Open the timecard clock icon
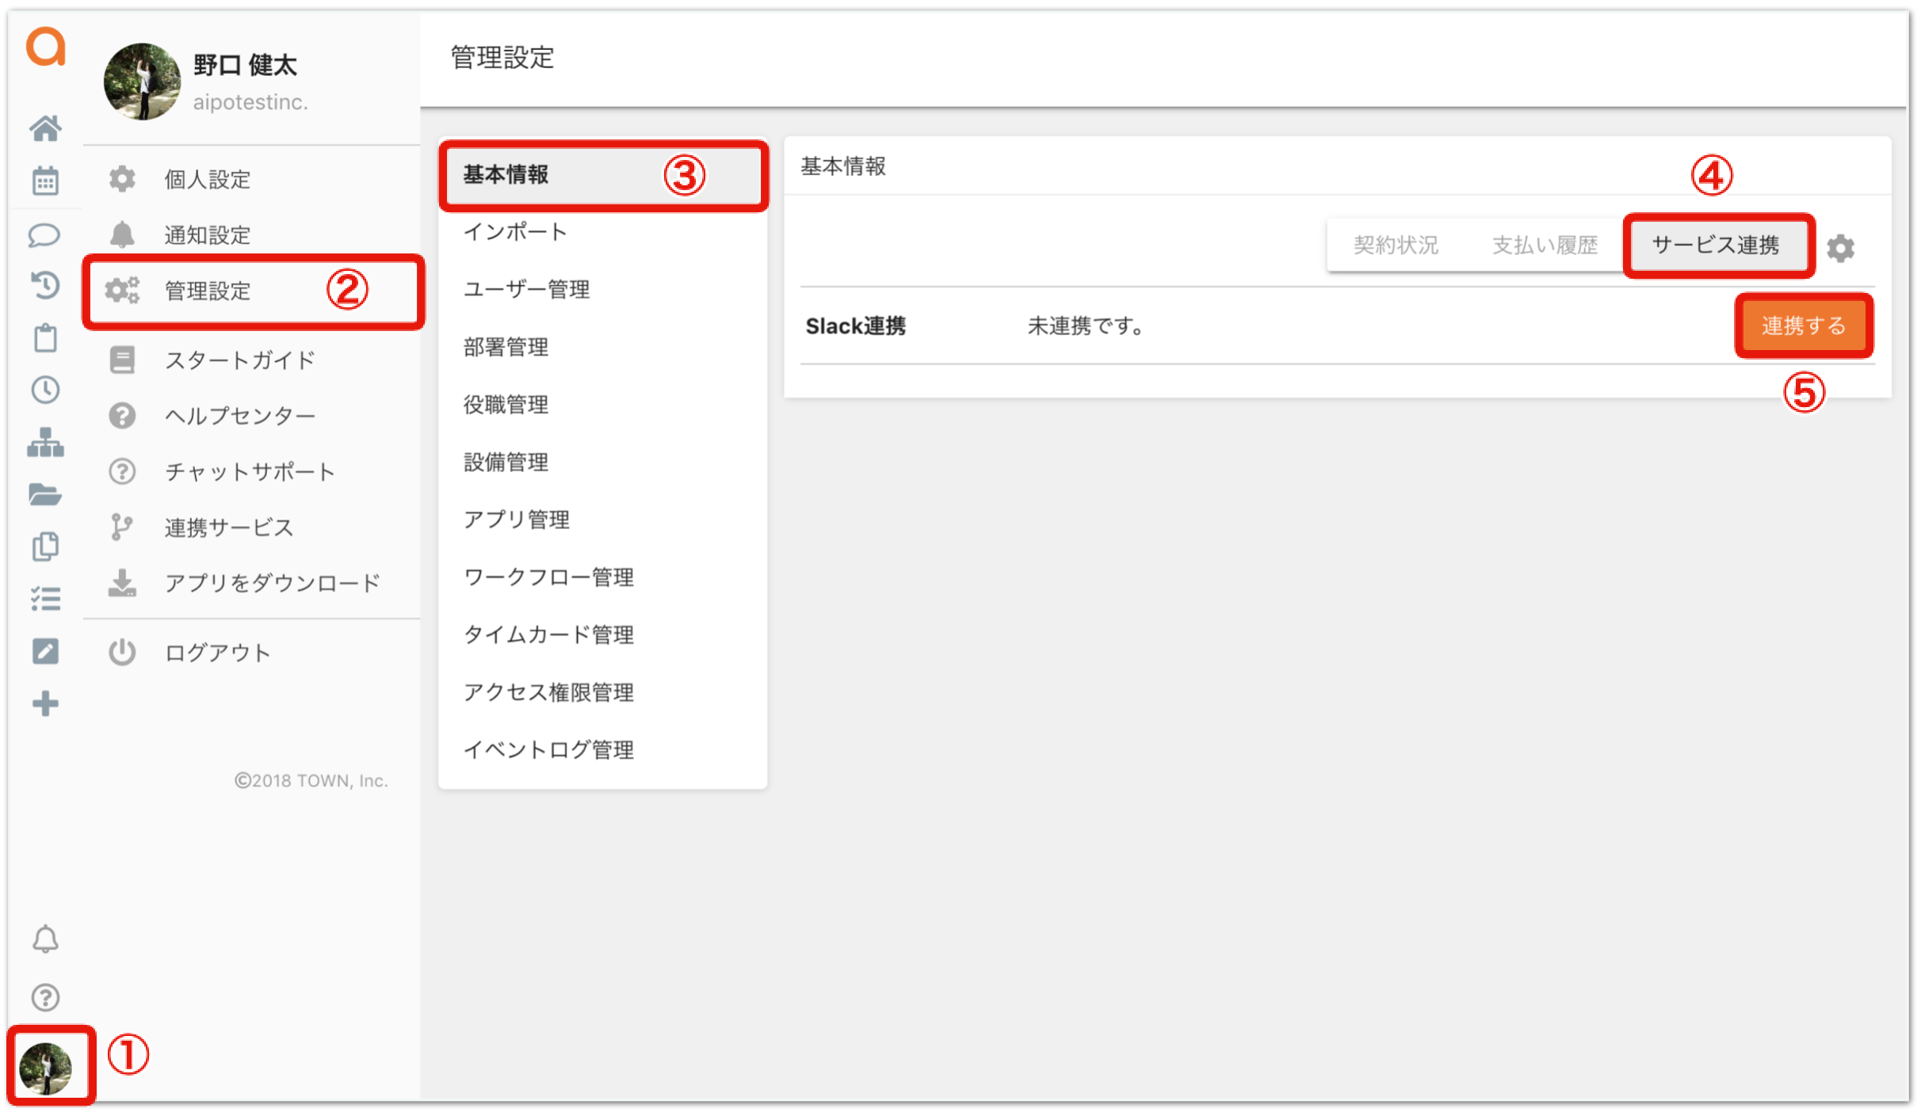 45,390
